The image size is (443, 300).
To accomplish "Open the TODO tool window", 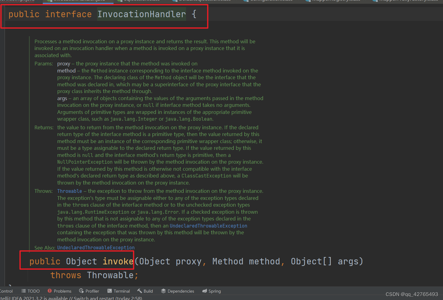I will pos(30,291).
